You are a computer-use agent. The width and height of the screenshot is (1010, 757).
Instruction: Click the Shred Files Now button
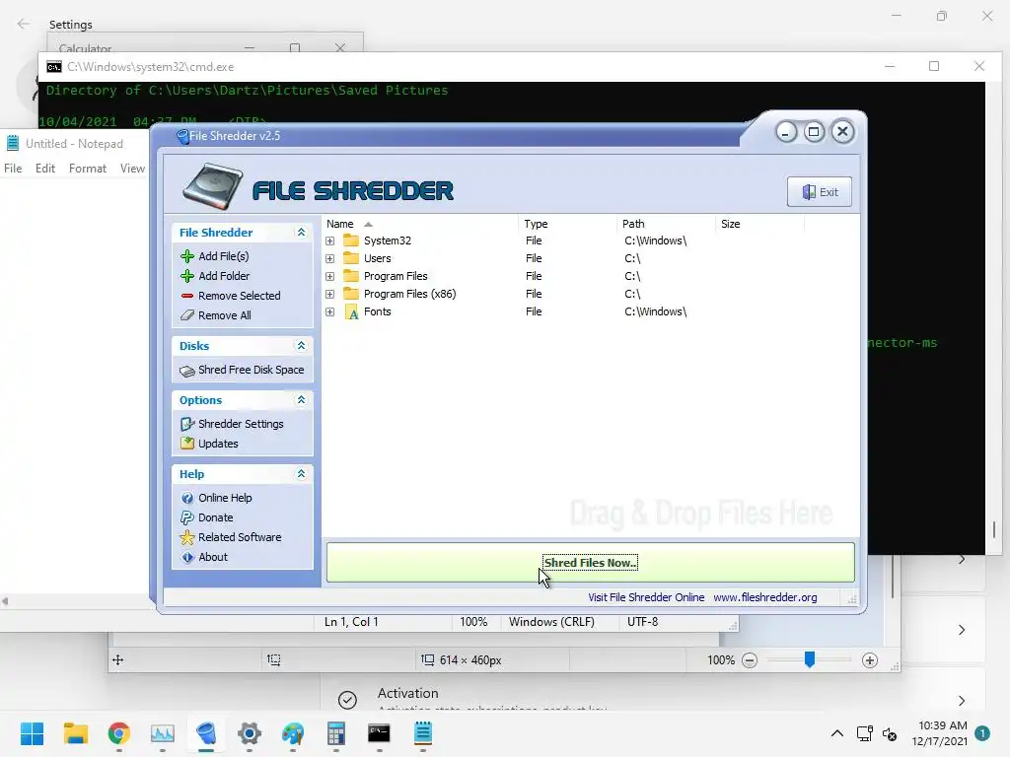pos(590,563)
